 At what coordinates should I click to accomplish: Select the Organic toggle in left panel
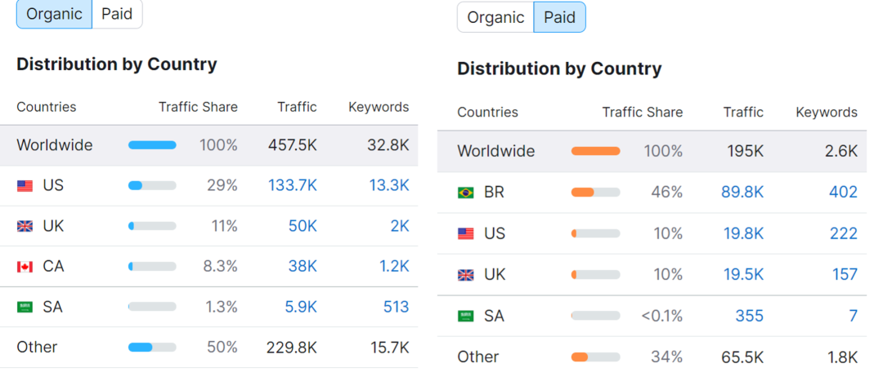coord(55,15)
